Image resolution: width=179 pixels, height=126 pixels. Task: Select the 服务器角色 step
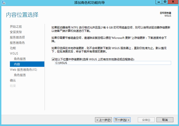(17, 43)
